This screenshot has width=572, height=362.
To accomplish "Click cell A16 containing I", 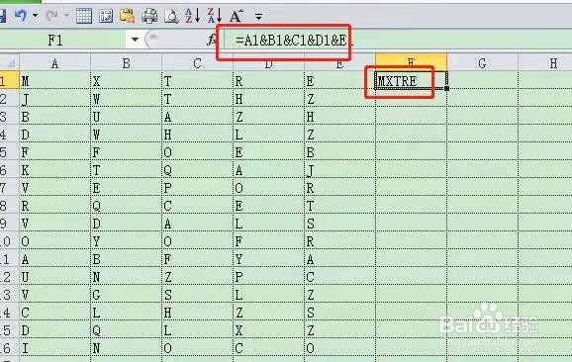I will pyautogui.click(x=54, y=348).
